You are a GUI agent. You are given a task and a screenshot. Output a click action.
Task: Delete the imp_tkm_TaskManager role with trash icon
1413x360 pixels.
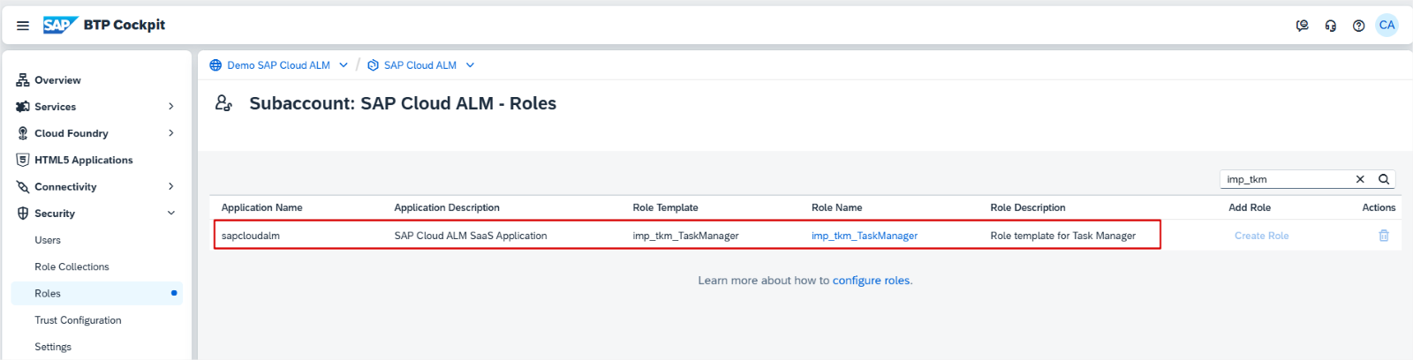[x=1383, y=236]
